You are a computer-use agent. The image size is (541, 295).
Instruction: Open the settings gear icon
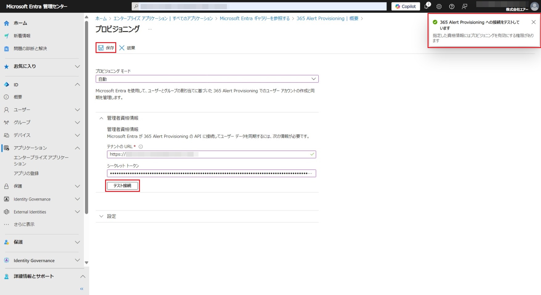439,6
